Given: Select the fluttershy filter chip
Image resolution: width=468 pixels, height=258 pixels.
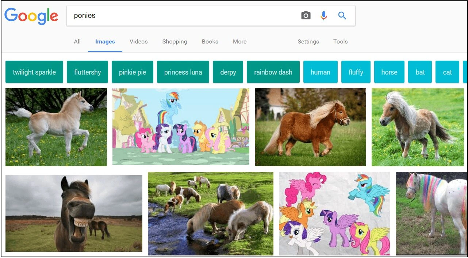Looking at the screenshot, I should 87,72.
